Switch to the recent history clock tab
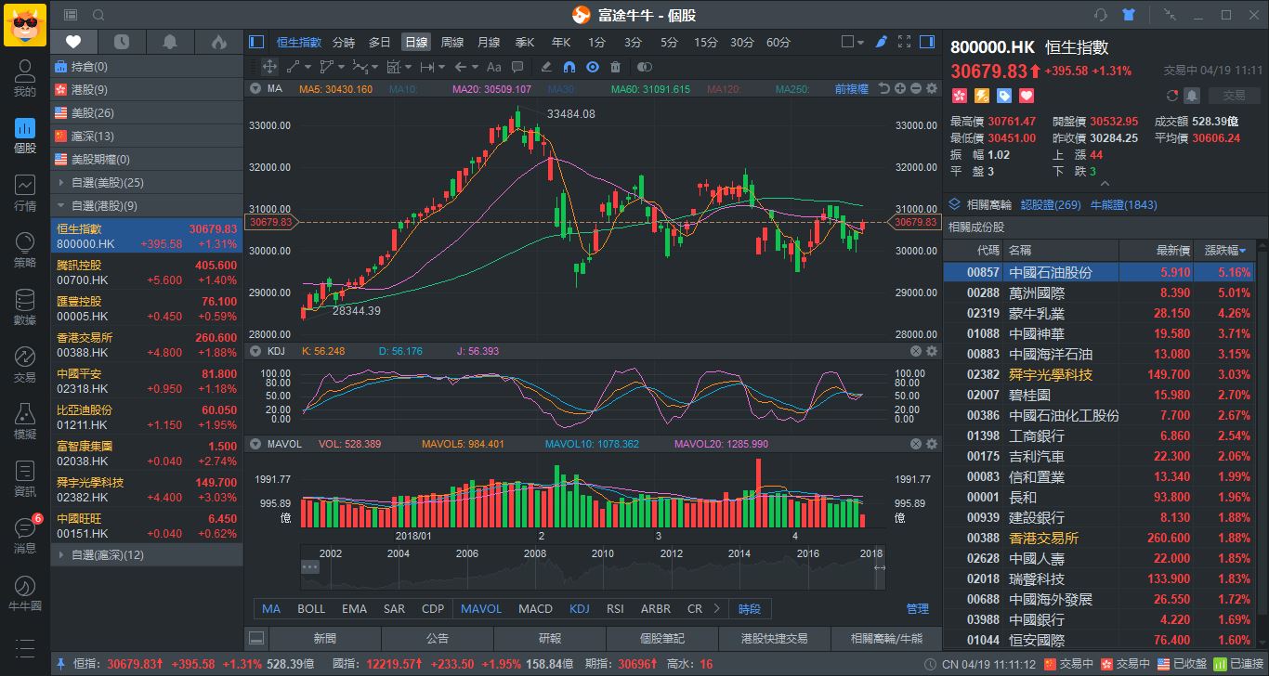The height and width of the screenshot is (676, 1269). click(123, 42)
